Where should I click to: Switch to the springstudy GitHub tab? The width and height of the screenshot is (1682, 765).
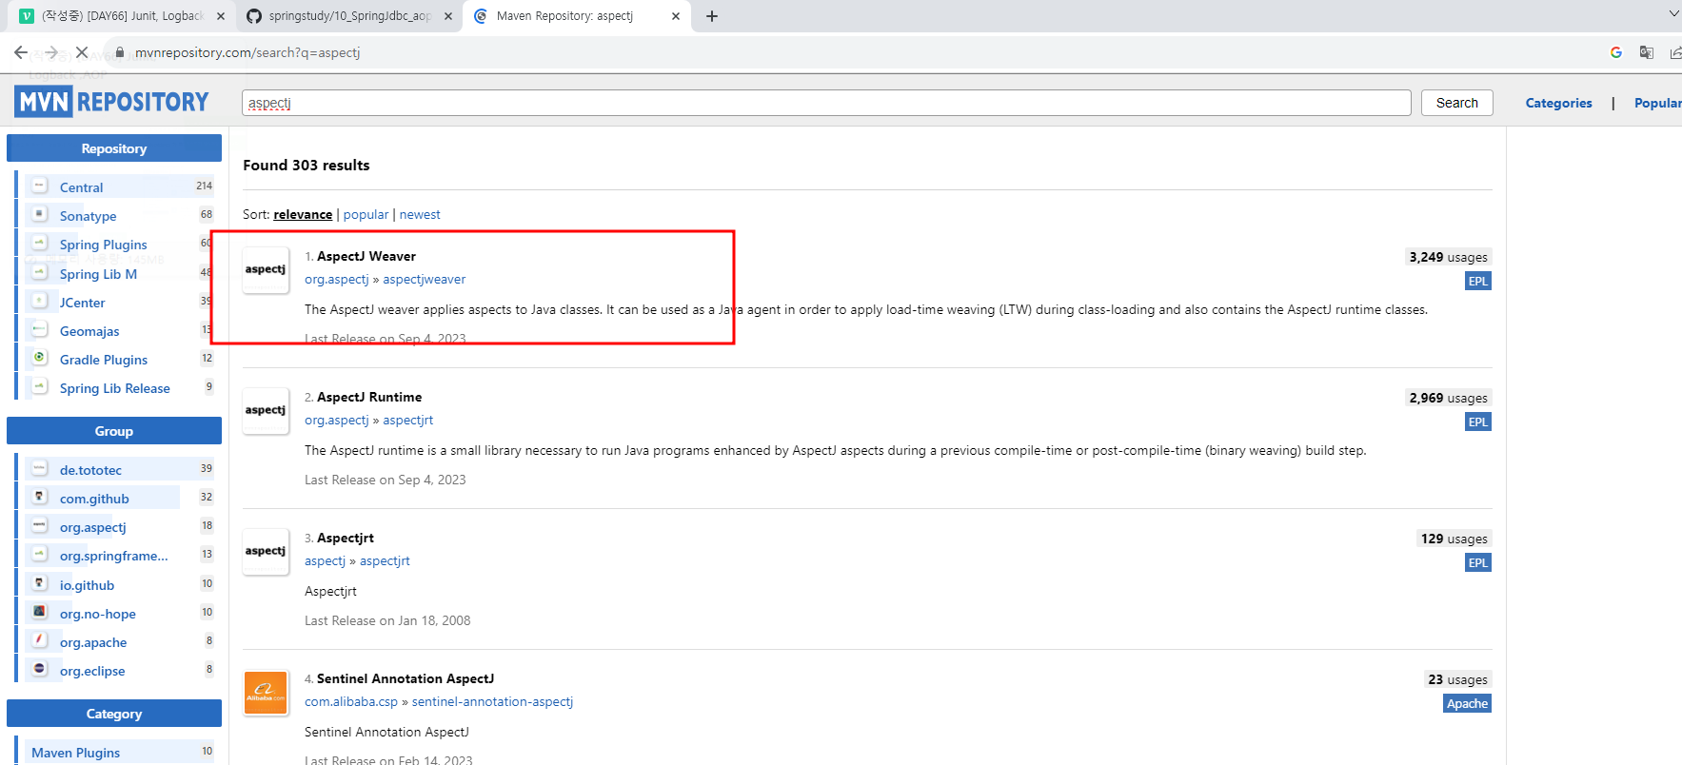tap(349, 16)
